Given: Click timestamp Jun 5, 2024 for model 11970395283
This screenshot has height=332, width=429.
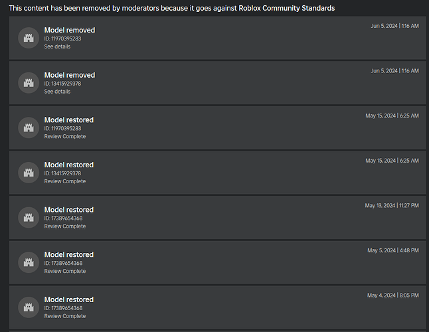Looking at the screenshot, I should tap(394, 26).
